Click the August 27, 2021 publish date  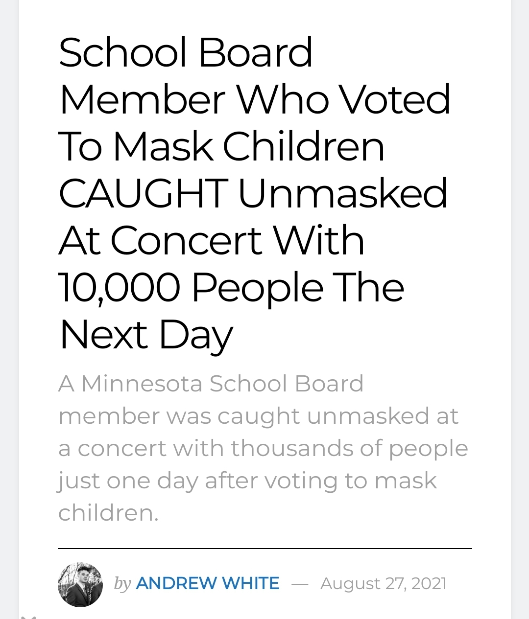[x=383, y=583]
